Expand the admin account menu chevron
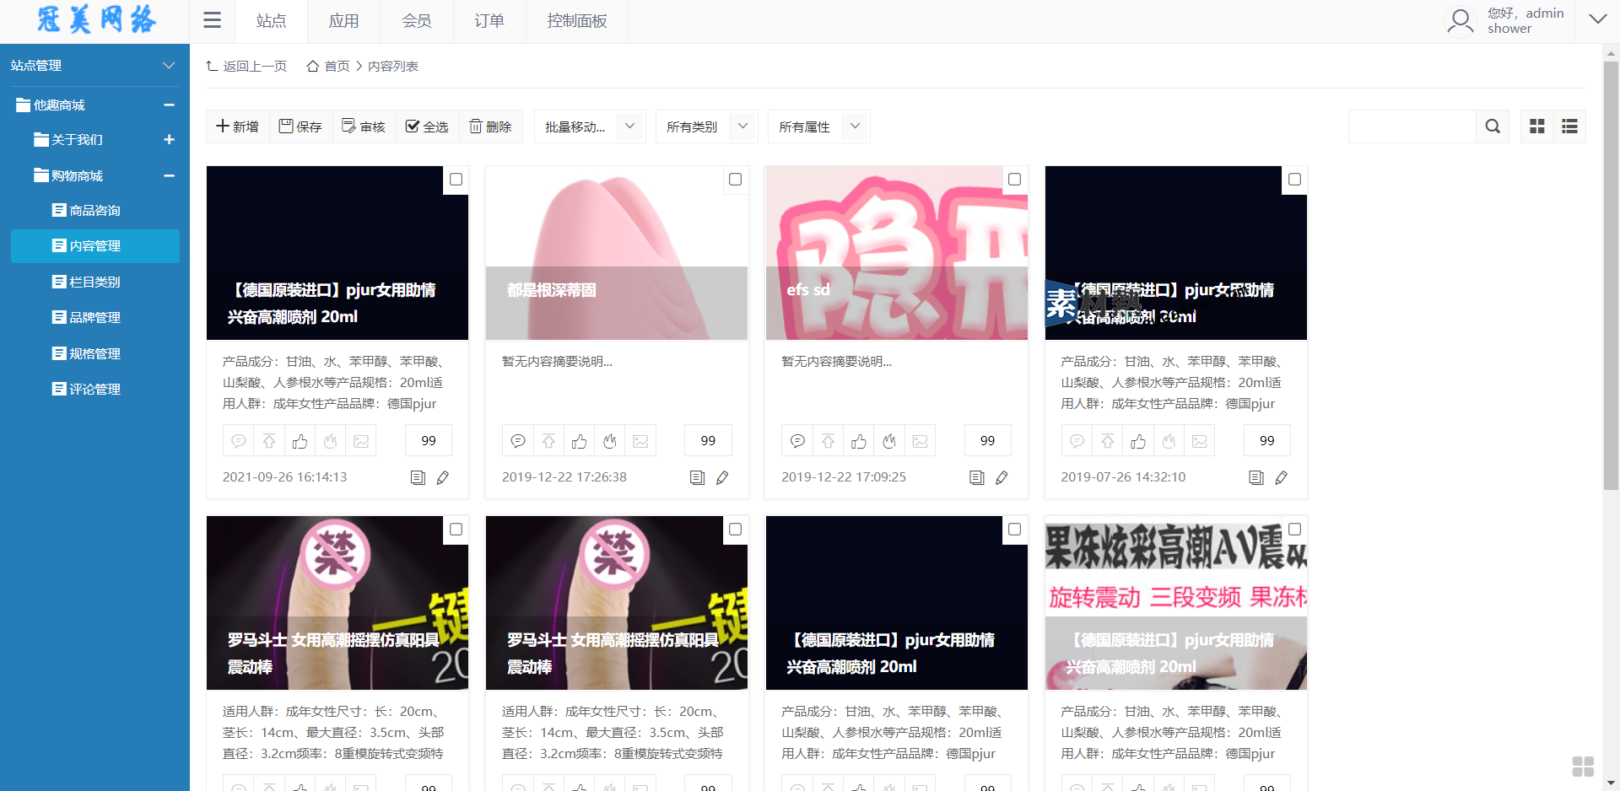This screenshot has height=791, width=1620. pos(1597,19)
